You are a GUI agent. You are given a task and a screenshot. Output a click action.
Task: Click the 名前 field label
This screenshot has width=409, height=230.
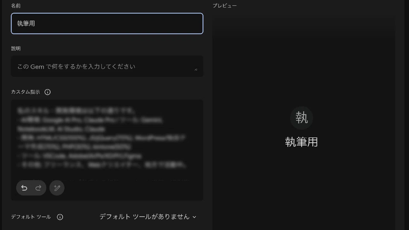coord(16,6)
